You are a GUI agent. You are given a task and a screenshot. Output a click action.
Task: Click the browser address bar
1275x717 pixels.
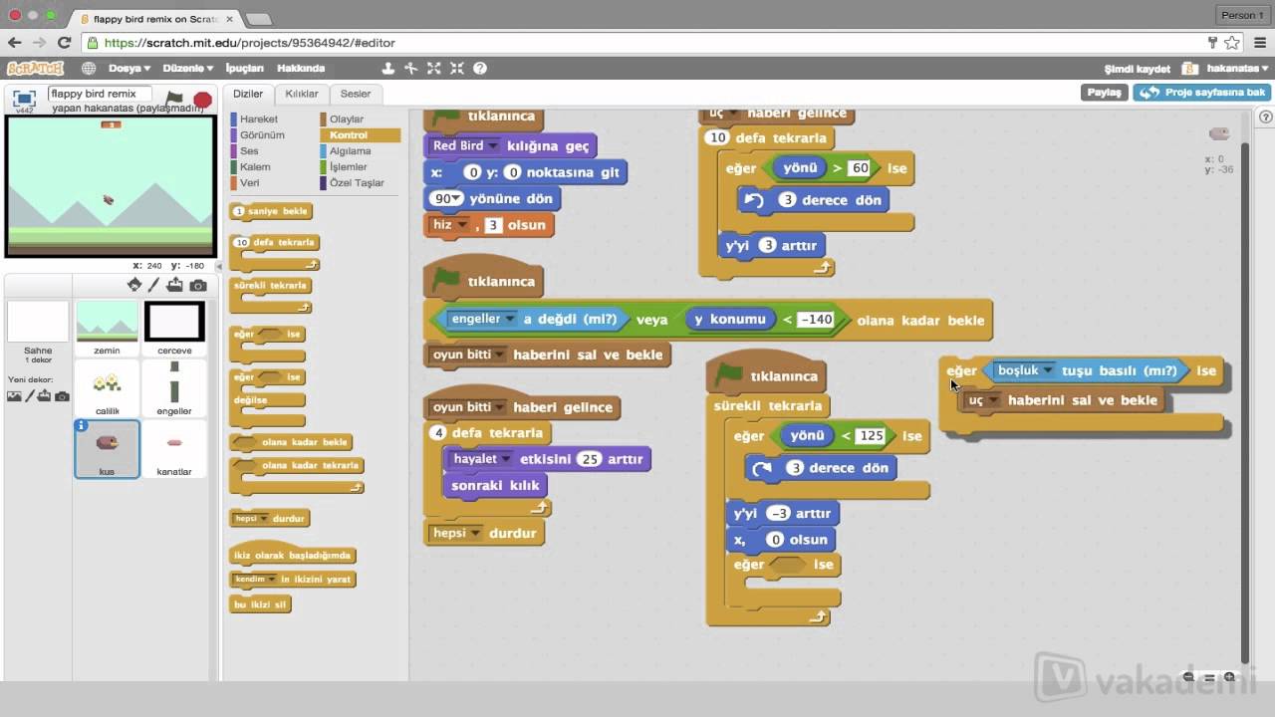tap(644, 43)
